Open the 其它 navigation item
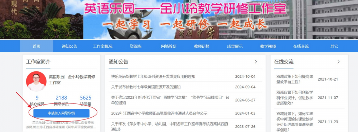Screen dimensions: 358x132 pos(334,46)
